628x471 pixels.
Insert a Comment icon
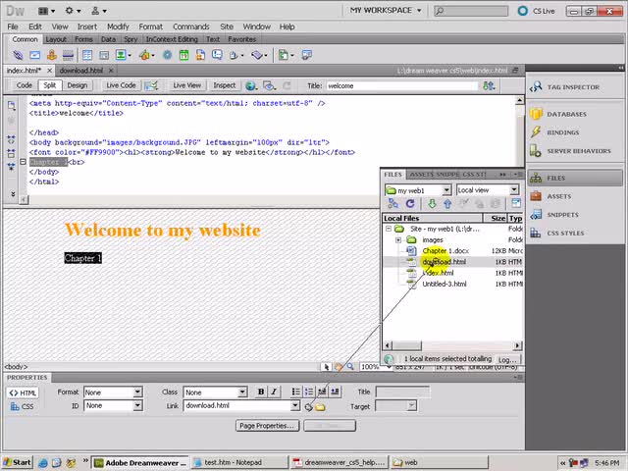tap(217, 55)
